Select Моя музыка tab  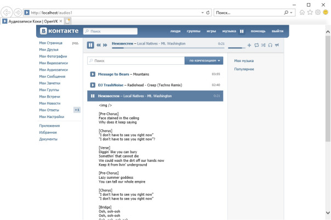(244, 61)
